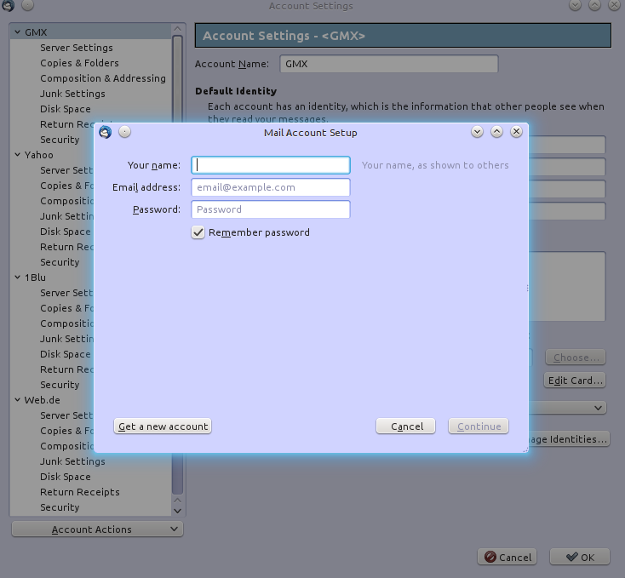
Task: Click Cancel in Account Settings window
Action: click(x=507, y=557)
